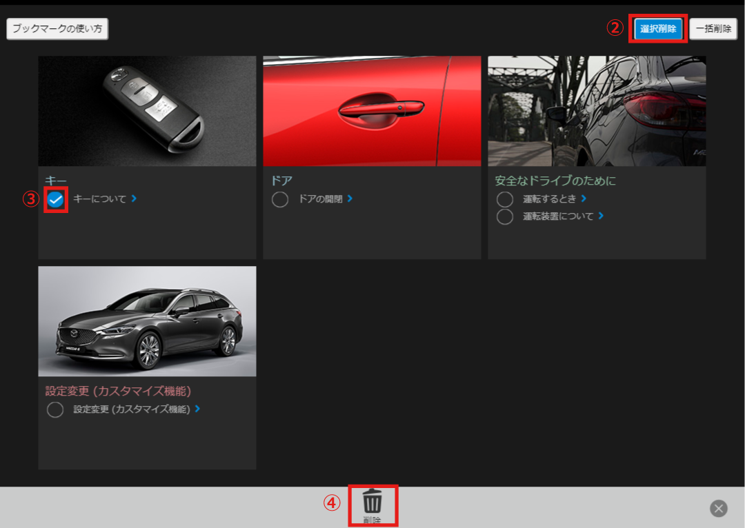This screenshot has height=528, width=745.
Task: Click the trash can delete icon
Action: pyautogui.click(x=372, y=500)
